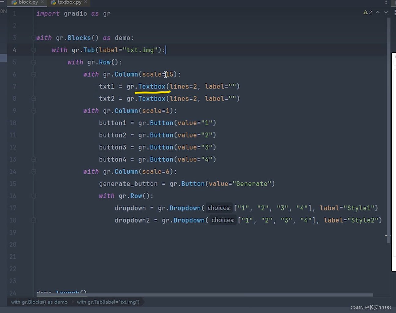Place cursor on 'gradio' in the import line

click(75, 14)
